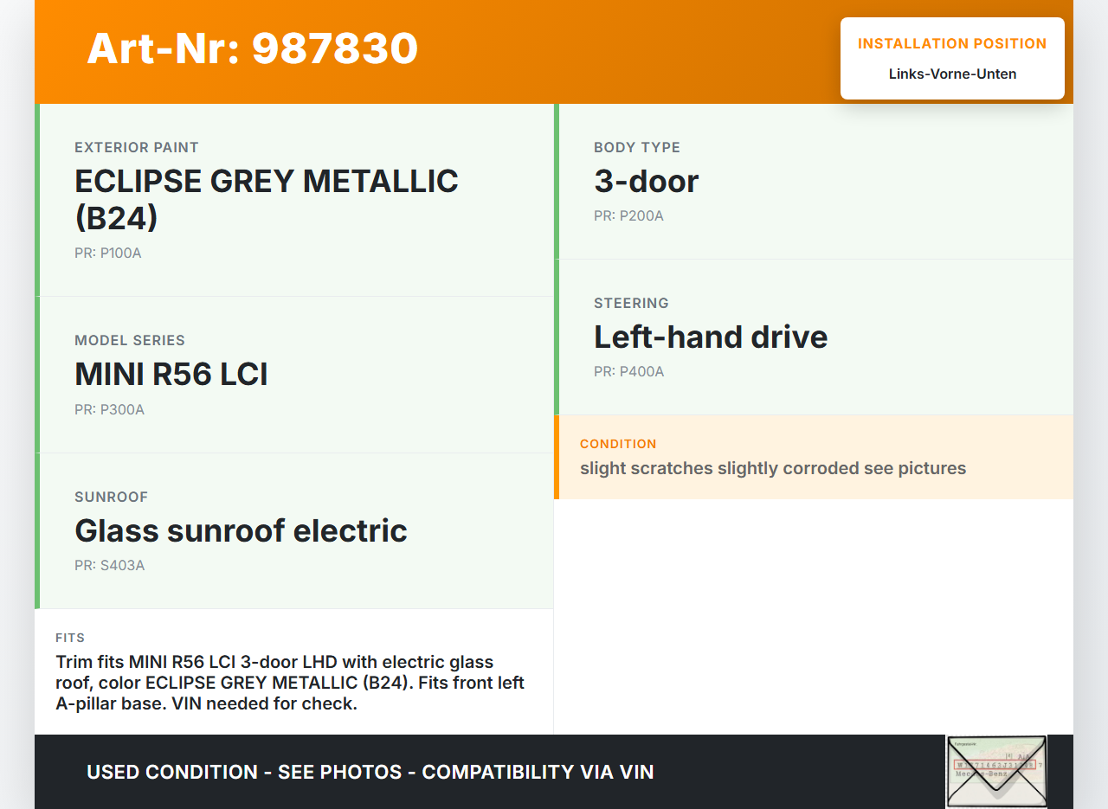Viewport: 1108px width, 809px height.
Task: Click the USED CONDITION footer banner text
Action: click(370, 772)
